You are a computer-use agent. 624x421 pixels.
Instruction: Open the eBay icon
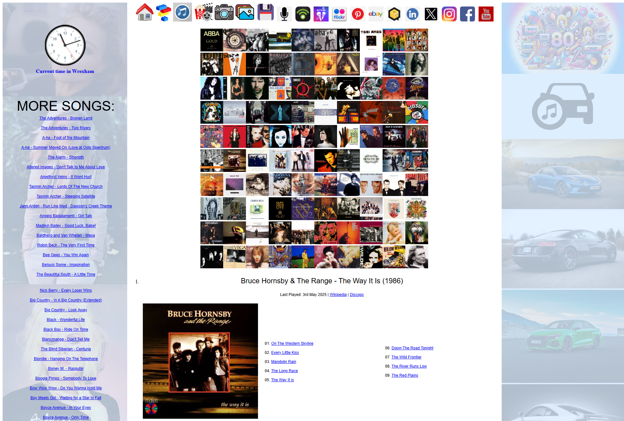point(376,14)
